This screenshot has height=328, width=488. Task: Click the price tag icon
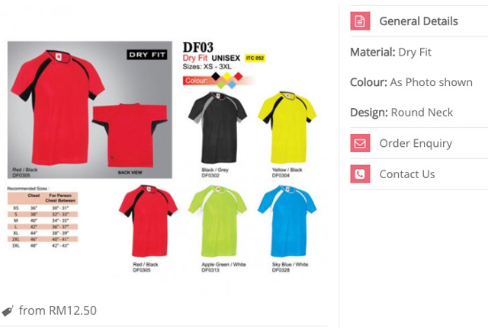[8, 310]
